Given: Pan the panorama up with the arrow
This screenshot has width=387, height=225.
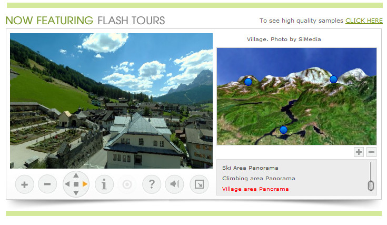Looking at the screenshot, I should [76, 175].
